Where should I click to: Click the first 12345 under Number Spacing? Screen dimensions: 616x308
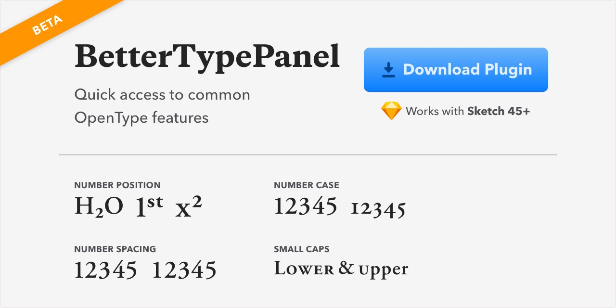coord(106,270)
